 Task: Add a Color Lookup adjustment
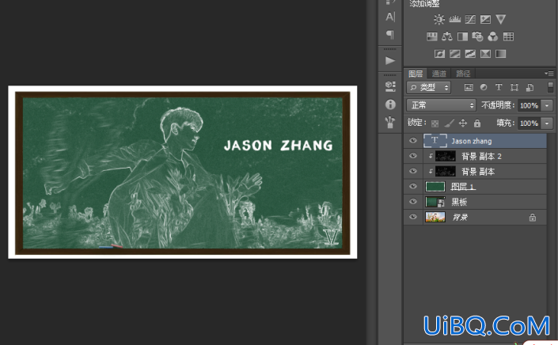(508, 36)
